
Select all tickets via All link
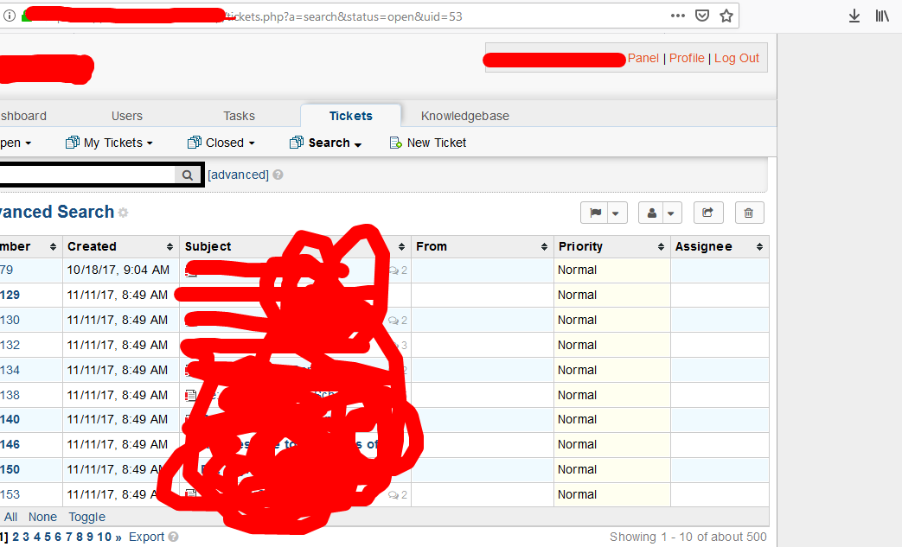11,517
